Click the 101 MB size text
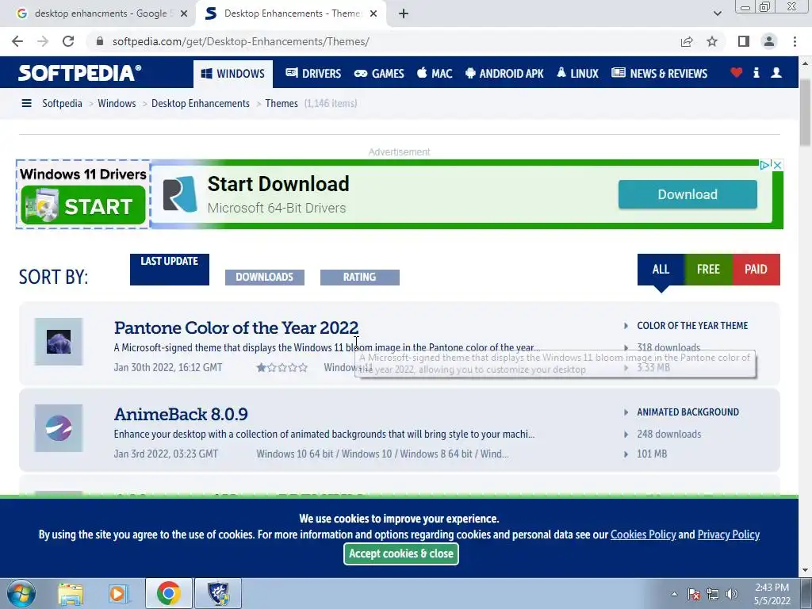 click(652, 454)
